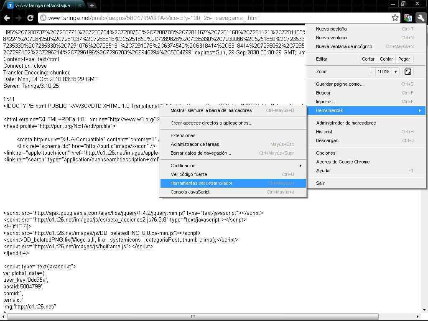Select Ver código fuente
428x321 pixels.
point(233,174)
